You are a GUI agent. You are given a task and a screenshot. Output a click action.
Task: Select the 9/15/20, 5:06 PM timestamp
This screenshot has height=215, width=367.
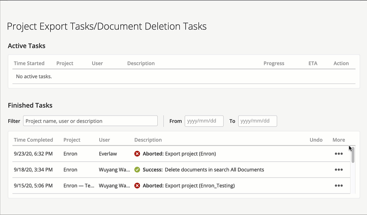(x=33, y=185)
